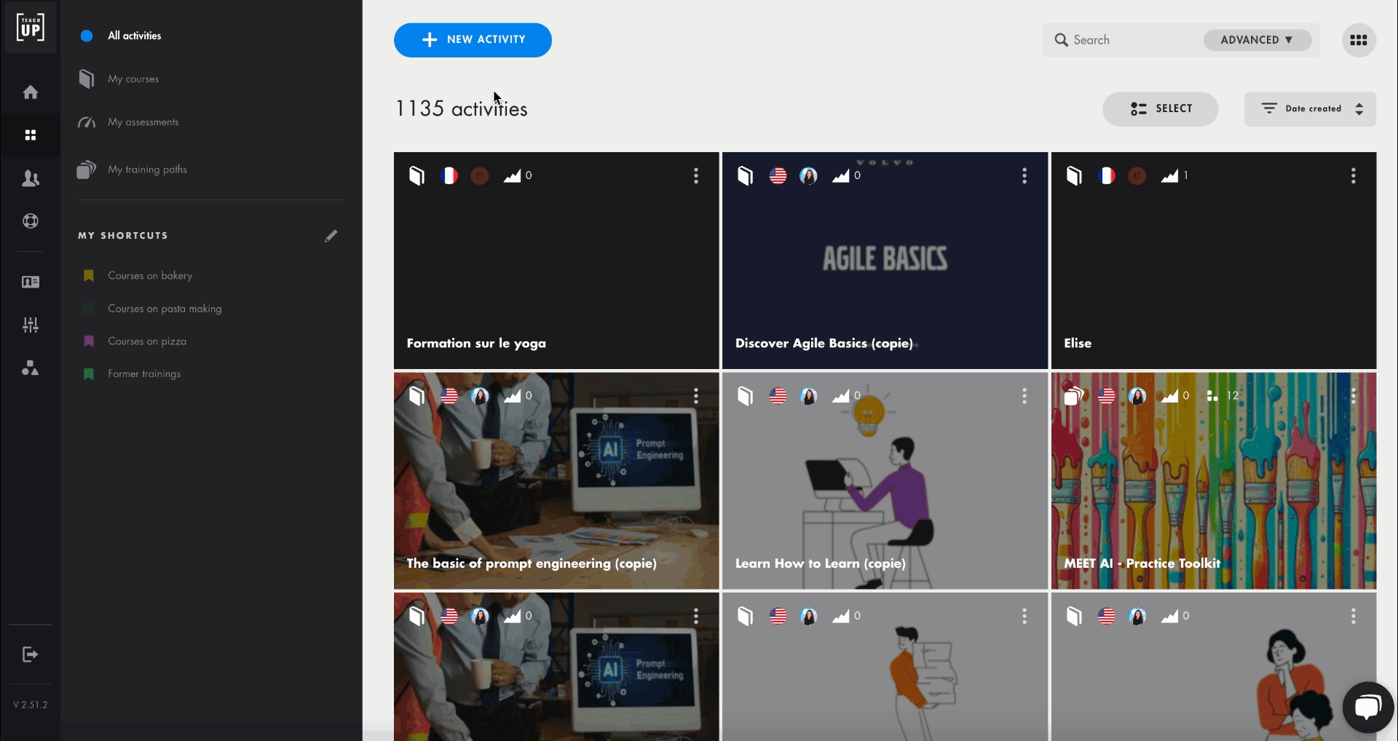Expand the Advanced search options
Viewport: 1398px width, 741px height.
[1257, 40]
